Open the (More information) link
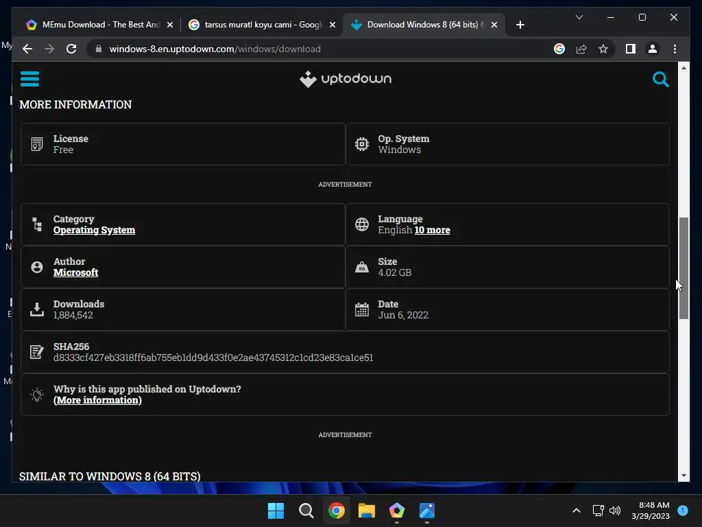The height and width of the screenshot is (527, 702). [x=97, y=400]
